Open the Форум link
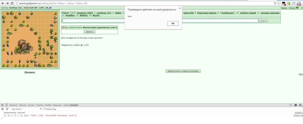303x124 pixels. [284, 8]
